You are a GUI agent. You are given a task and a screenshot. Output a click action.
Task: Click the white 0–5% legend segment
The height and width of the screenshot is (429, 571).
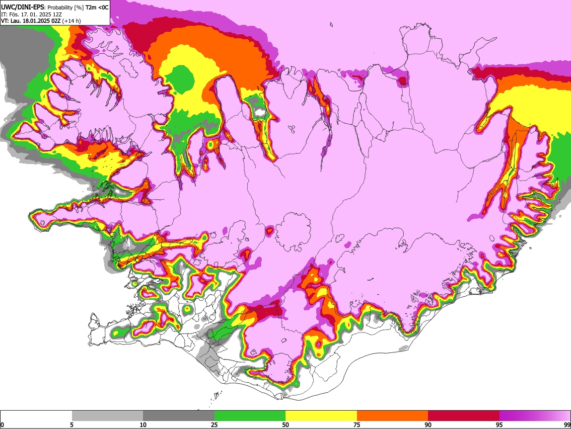tap(36, 416)
